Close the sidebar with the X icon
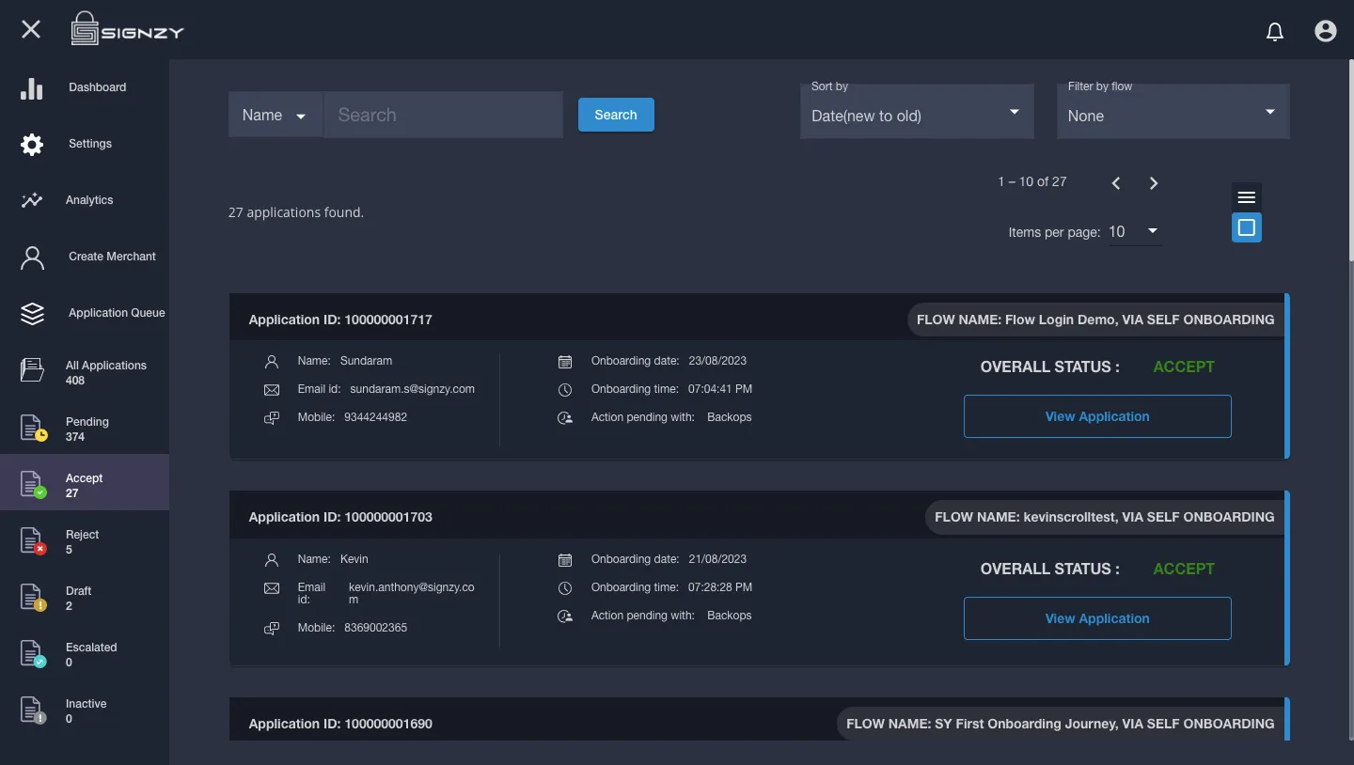Viewport: 1354px width, 765px height. pyautogui.click(x=31, y=29)
